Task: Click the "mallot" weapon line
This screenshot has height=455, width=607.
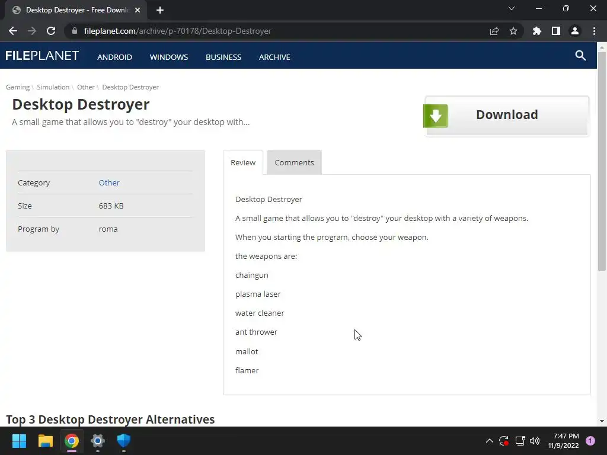Action: 247,351
